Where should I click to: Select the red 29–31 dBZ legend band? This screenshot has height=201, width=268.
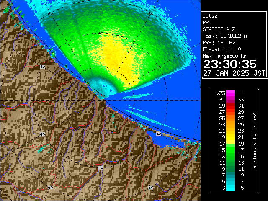(x=230, y=106)
